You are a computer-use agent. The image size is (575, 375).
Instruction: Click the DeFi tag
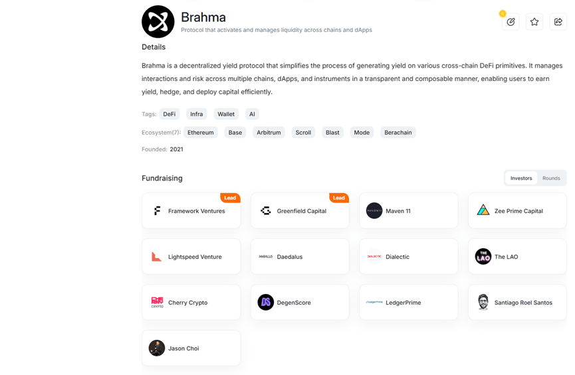point(169,114)
